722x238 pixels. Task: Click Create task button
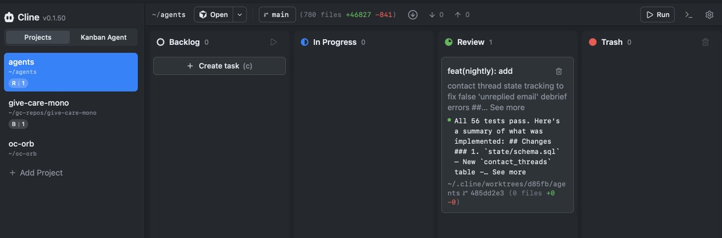[x=220, y=66]
